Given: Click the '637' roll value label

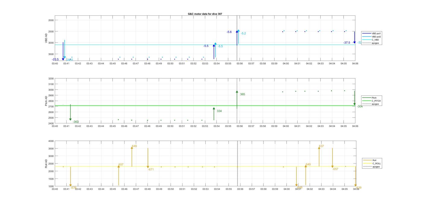Looking at the screenshot, I should [321, 146].
